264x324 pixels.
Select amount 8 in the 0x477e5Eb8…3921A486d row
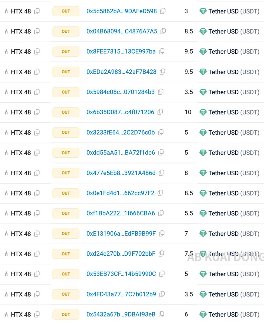coord(186,173)
